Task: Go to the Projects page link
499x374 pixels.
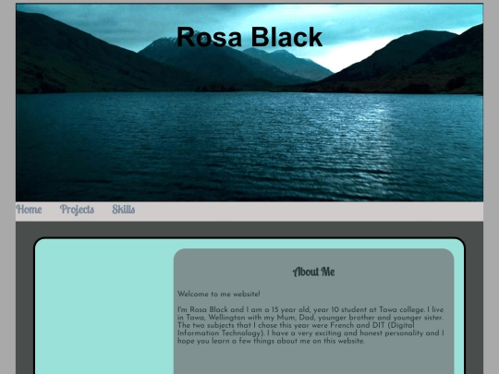Action: point(77,210)
